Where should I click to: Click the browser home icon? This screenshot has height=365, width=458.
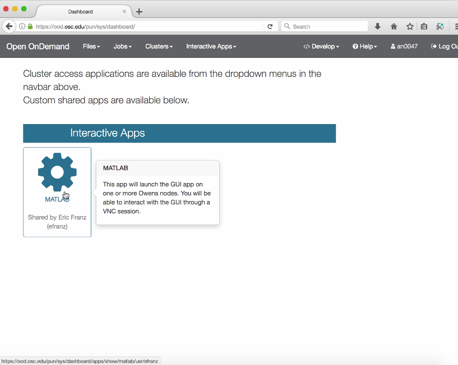(x=394, y=26)
